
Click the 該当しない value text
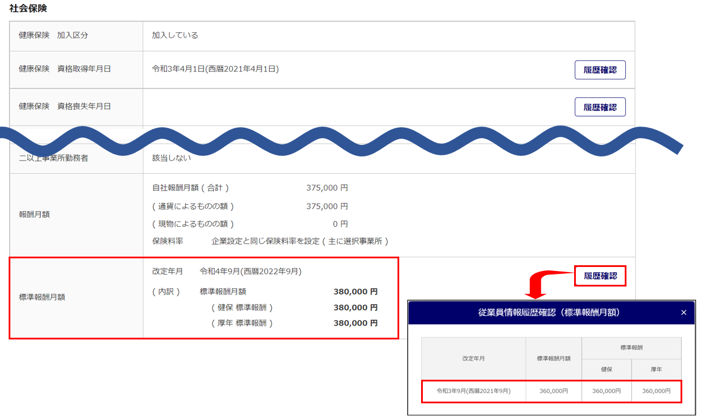click(171, 158)
